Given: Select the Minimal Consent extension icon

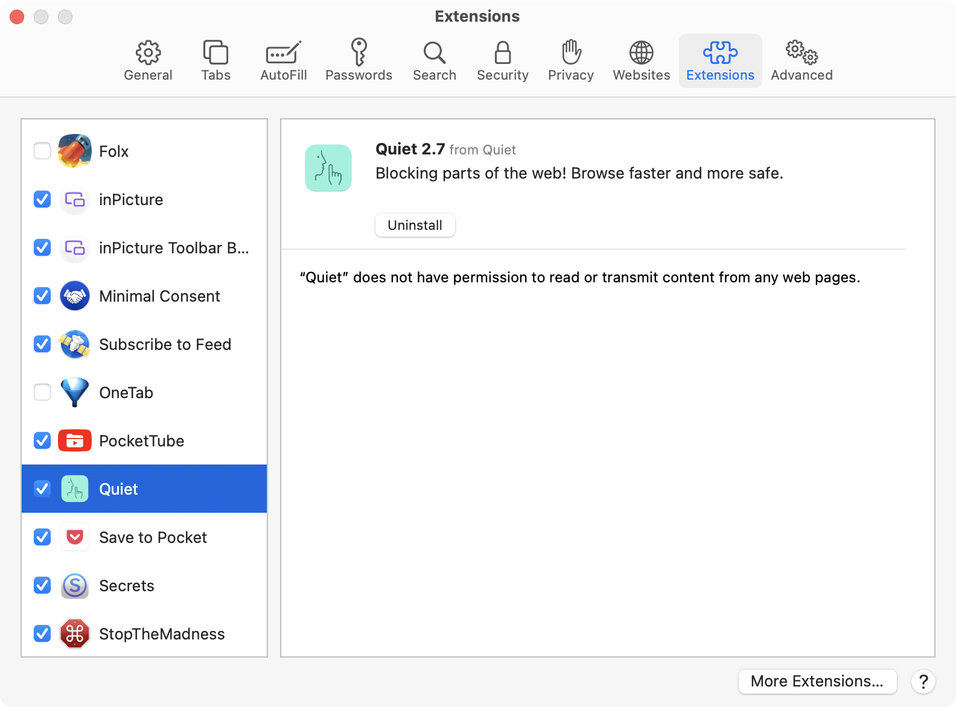Looking at the screenshot, I should pyautogui.click(x=75, y=296).
